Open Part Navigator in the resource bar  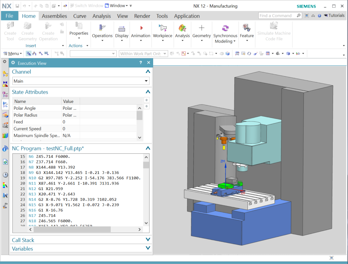tap(5, 94)
